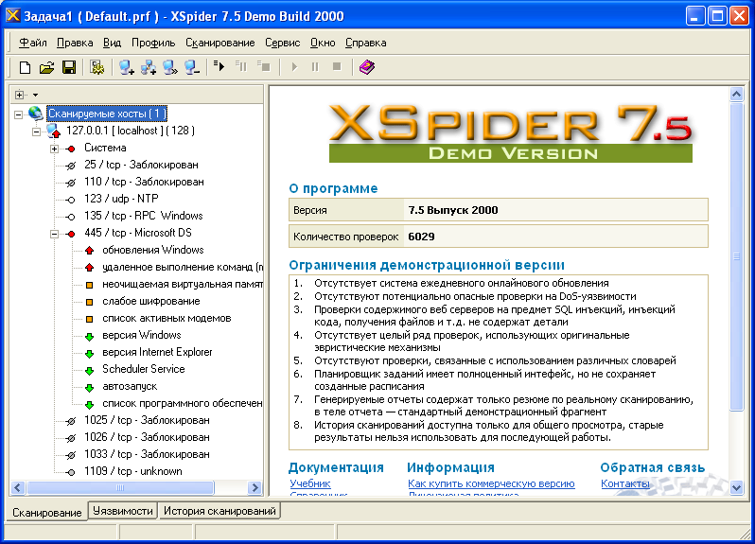Image resolution: width=755 pixels, height=544 pixels.
Task: Open the Правка menu
Action: click(x=75, y=43)
